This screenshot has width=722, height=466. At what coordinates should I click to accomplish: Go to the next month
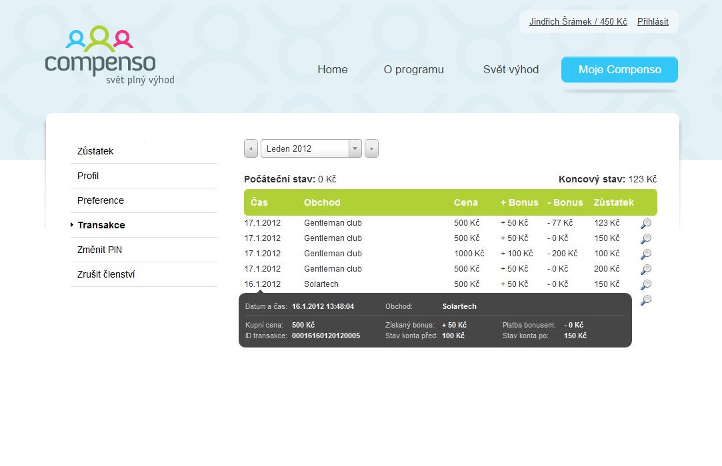371,148
